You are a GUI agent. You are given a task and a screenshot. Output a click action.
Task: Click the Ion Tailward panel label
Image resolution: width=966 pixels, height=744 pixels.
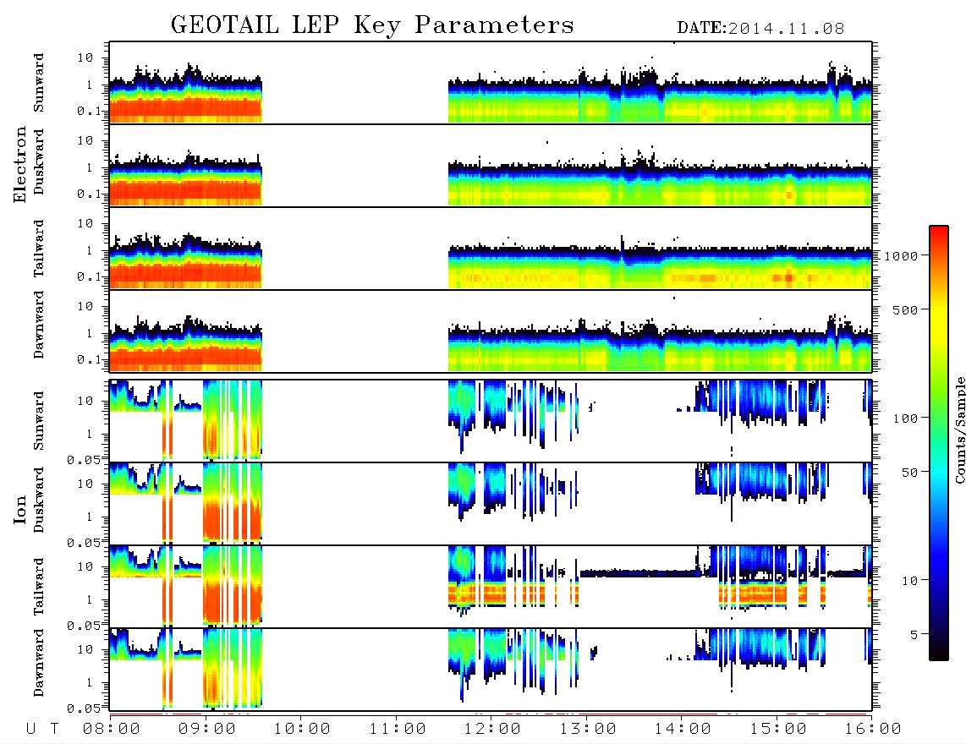(x=39, y=587)
